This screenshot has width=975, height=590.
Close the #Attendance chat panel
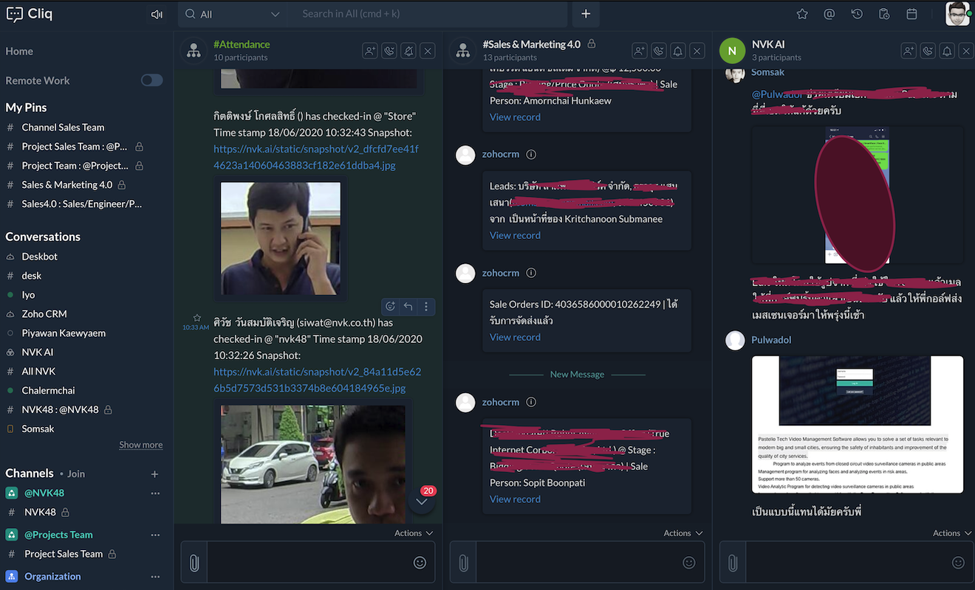point(428,51)
